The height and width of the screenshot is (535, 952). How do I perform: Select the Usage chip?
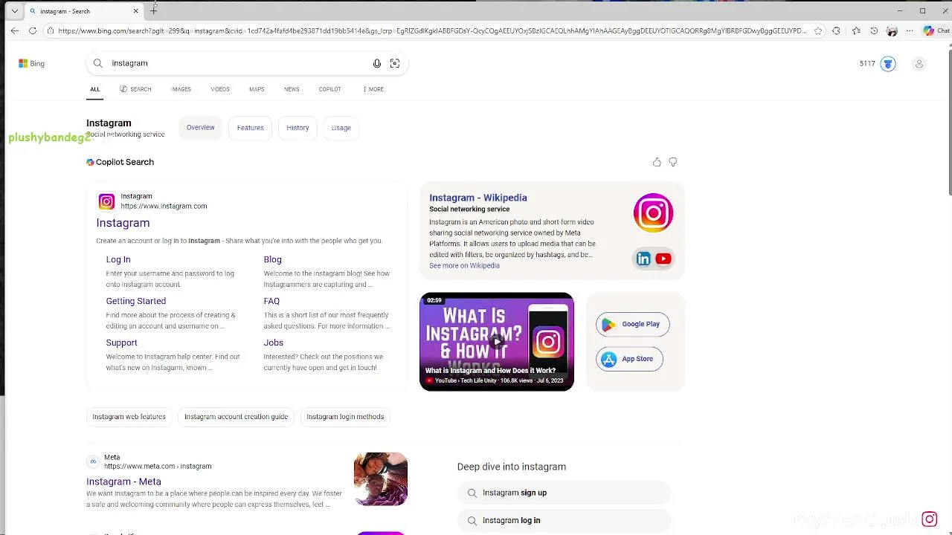pos(341,128)
